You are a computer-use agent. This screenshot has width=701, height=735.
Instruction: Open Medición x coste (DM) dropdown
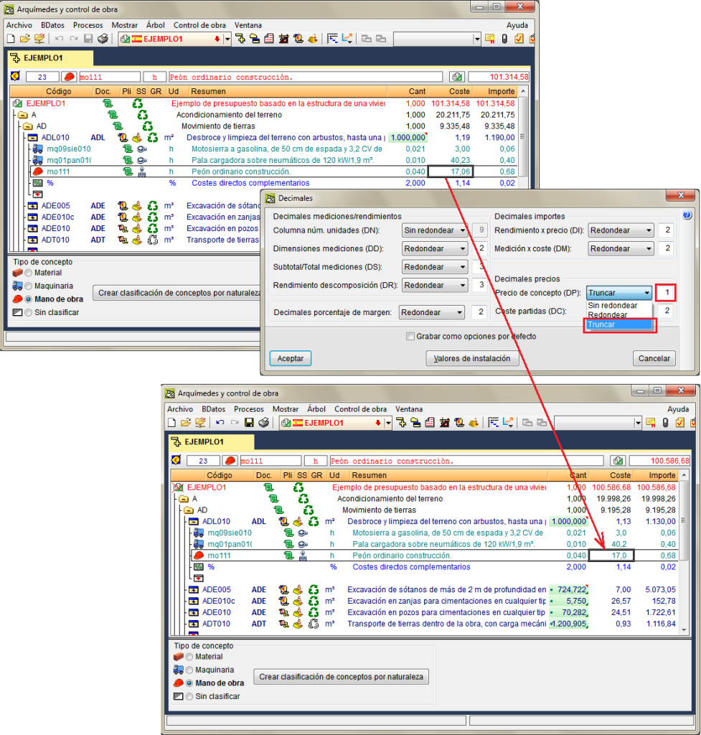click(x=621, y=248)
